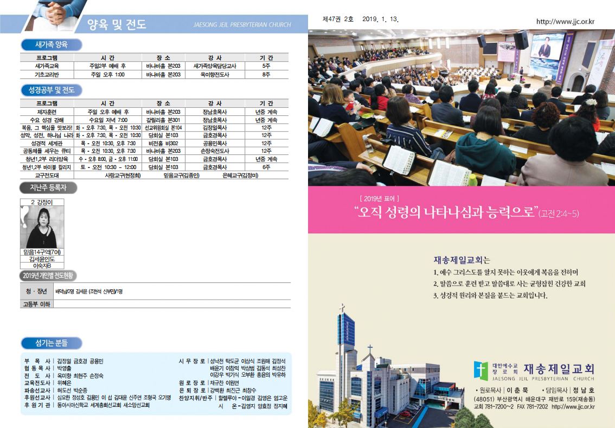Click the 청 · 장년 row label

click(36, 291)
